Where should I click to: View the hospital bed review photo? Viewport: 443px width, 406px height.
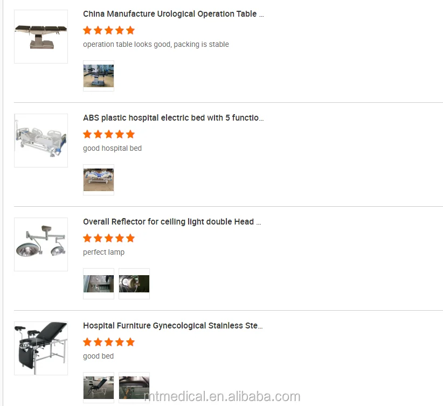(x=99, y=180)
